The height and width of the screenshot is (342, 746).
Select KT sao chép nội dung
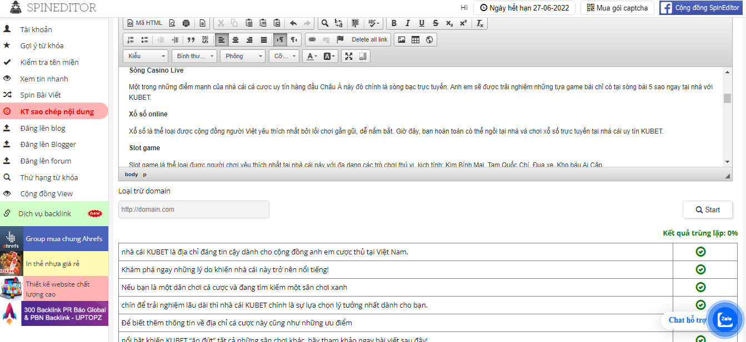[54, 111]
